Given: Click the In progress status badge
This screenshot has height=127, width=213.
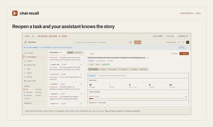Looking at the screenshot, I should pyautogui.click(x=92, y=76).
